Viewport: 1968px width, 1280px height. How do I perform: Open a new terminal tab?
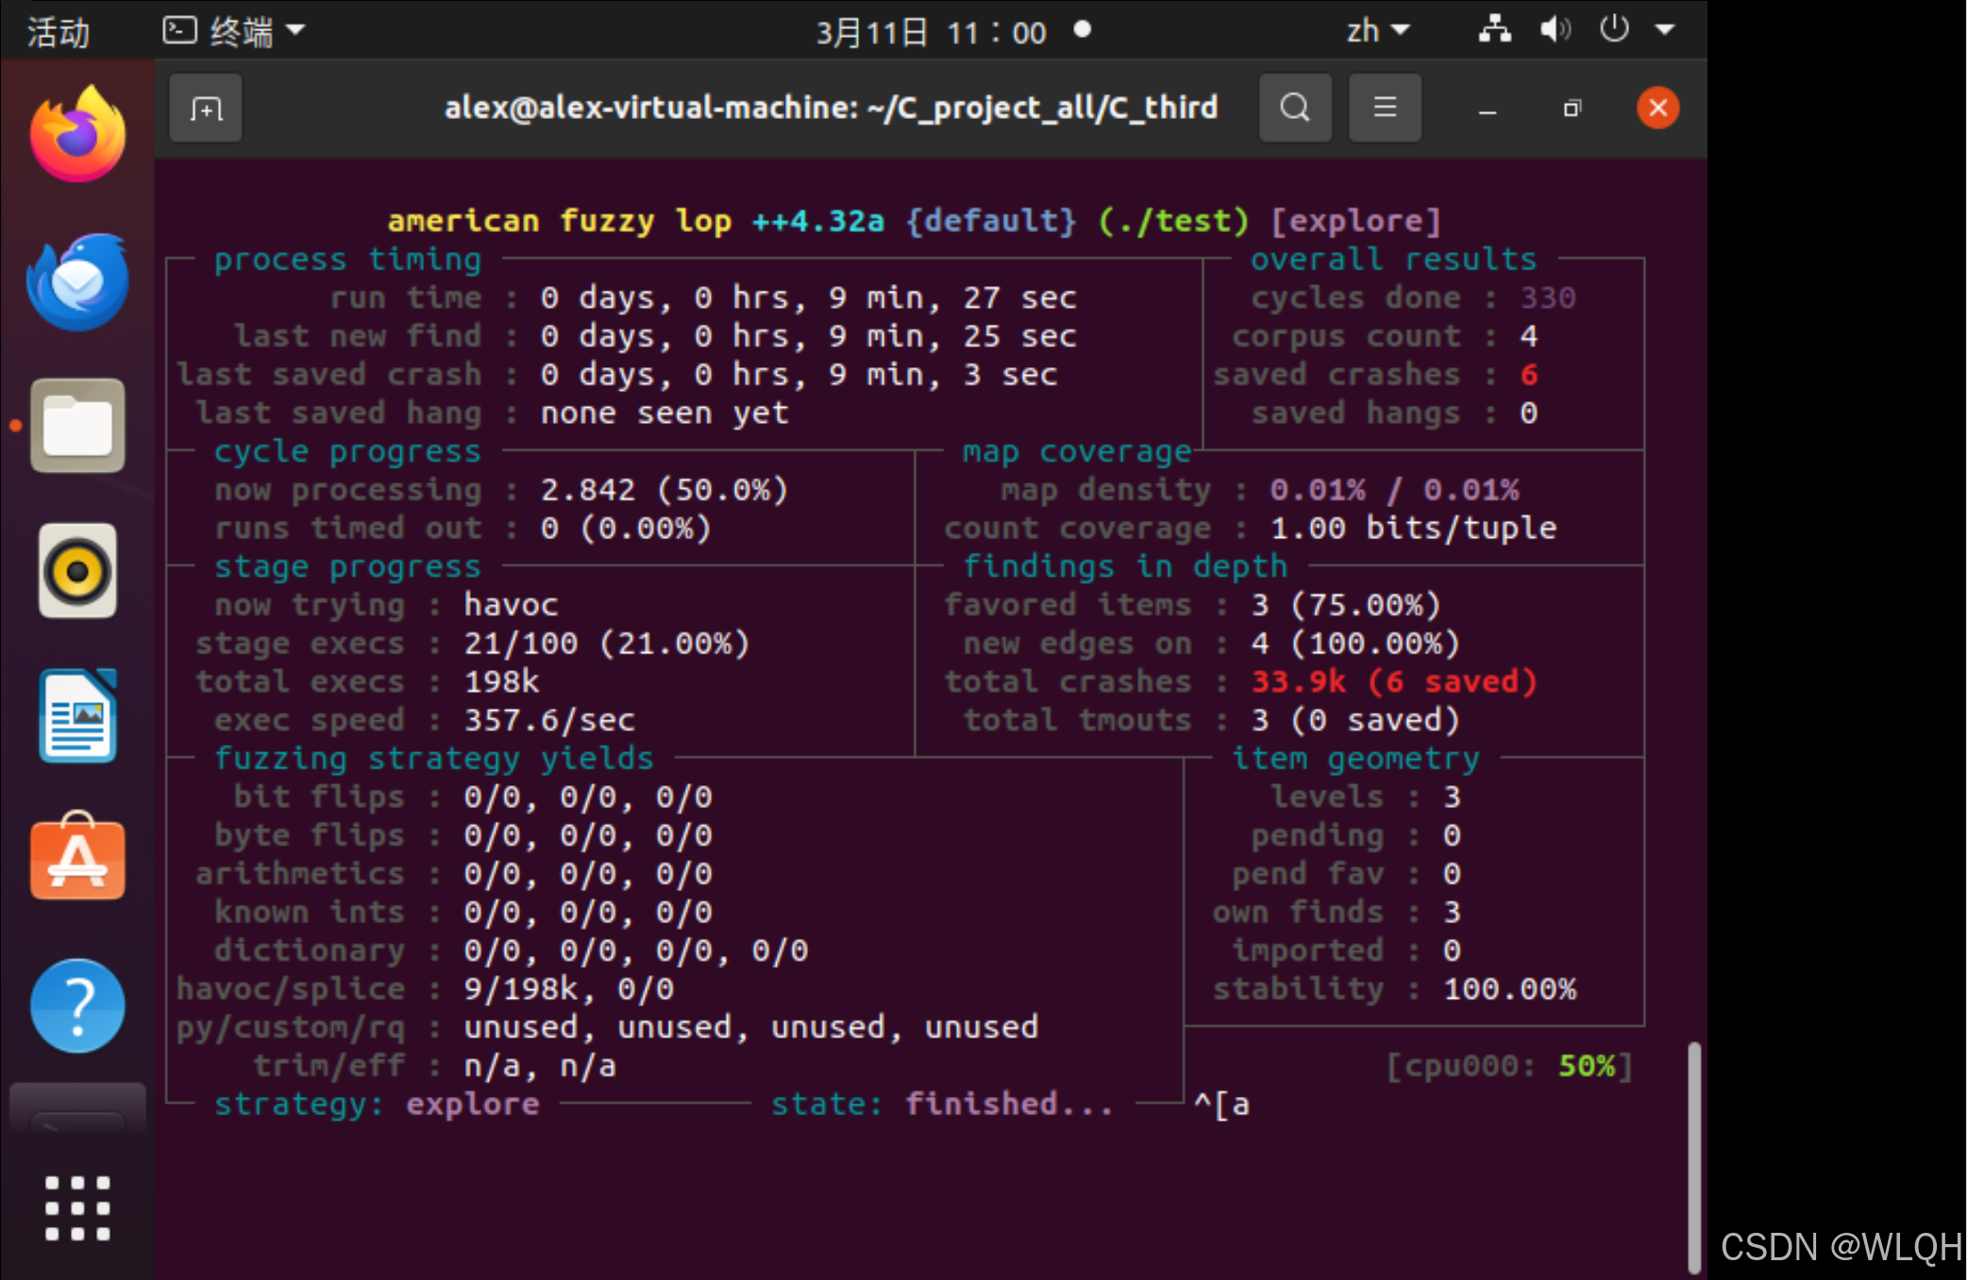[206, 109]
